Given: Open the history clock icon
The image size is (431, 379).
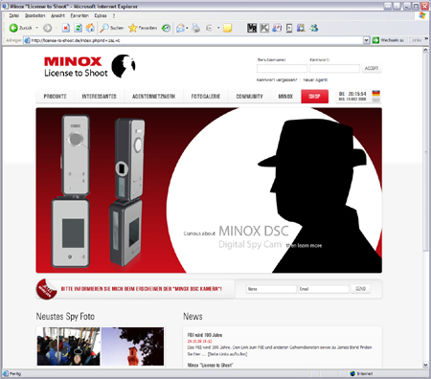Looking at the screenshot, I should tap(166, 28).
